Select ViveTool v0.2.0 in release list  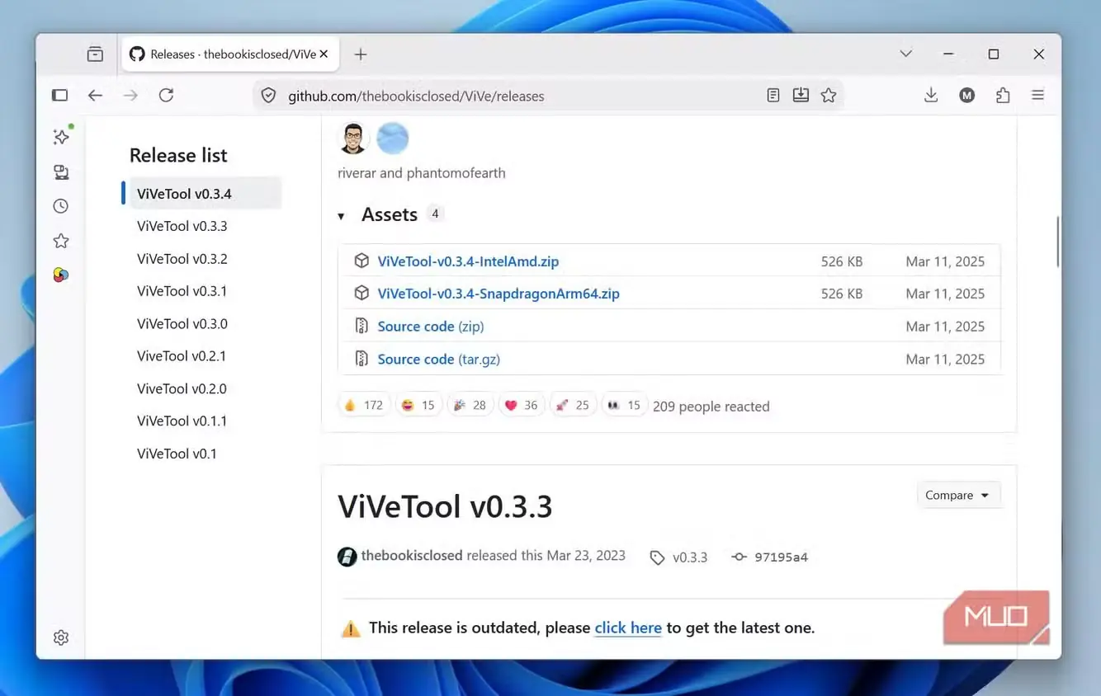[x=182, y=388]
